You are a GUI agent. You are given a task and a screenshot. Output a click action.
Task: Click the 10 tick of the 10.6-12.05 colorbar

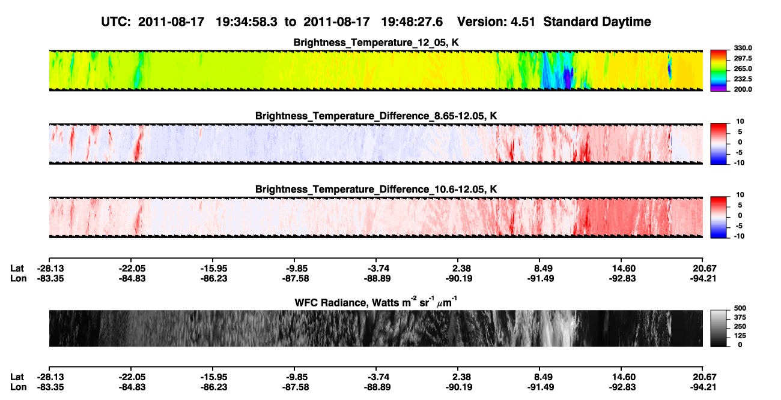coord(740,196)
